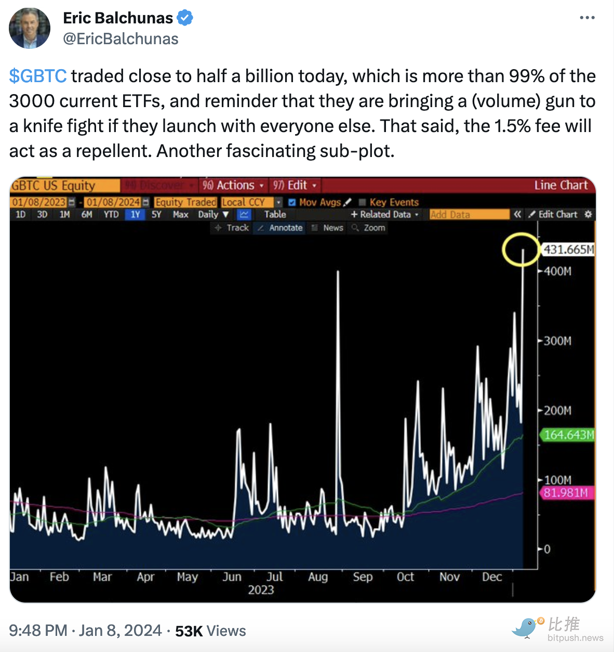Enable the Key Events checkbox

pyautogui.click(x=363, y=202)
